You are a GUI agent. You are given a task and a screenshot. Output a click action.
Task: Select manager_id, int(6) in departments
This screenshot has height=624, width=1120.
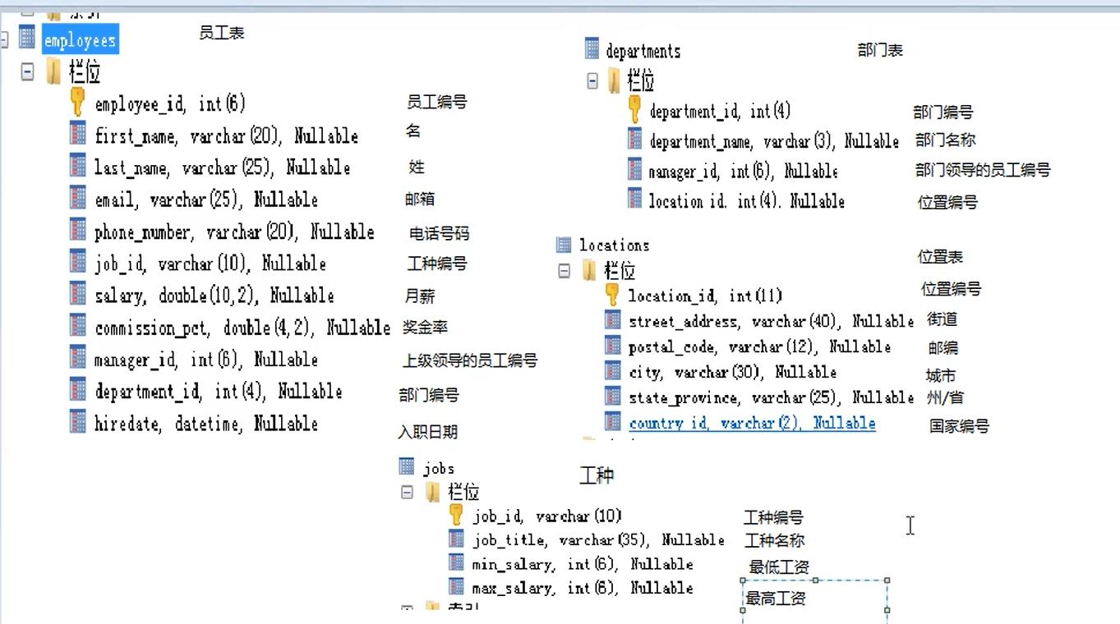pos(743,172)
